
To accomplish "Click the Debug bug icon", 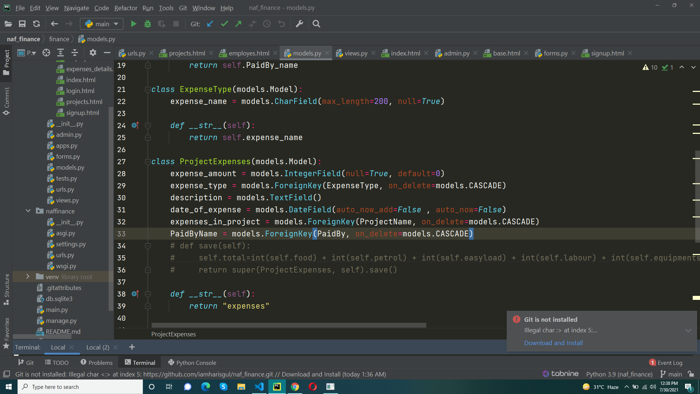I will [x=148, y=24].
